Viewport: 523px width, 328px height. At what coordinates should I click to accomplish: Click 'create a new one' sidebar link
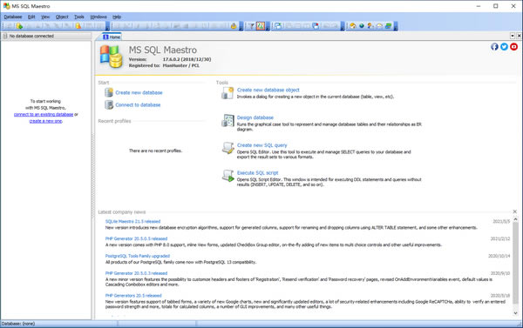[45, 121]
